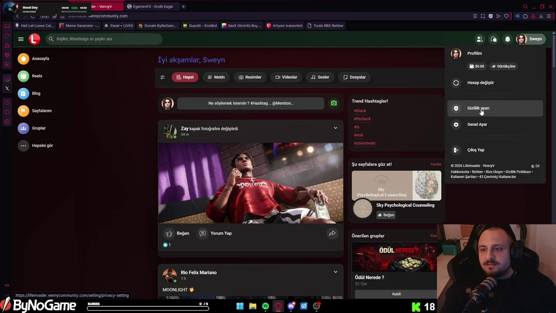This screenshot has height=313, width=556.
Task: Click the Sweyn profile avatar in the header
Action: click(521, 39)
